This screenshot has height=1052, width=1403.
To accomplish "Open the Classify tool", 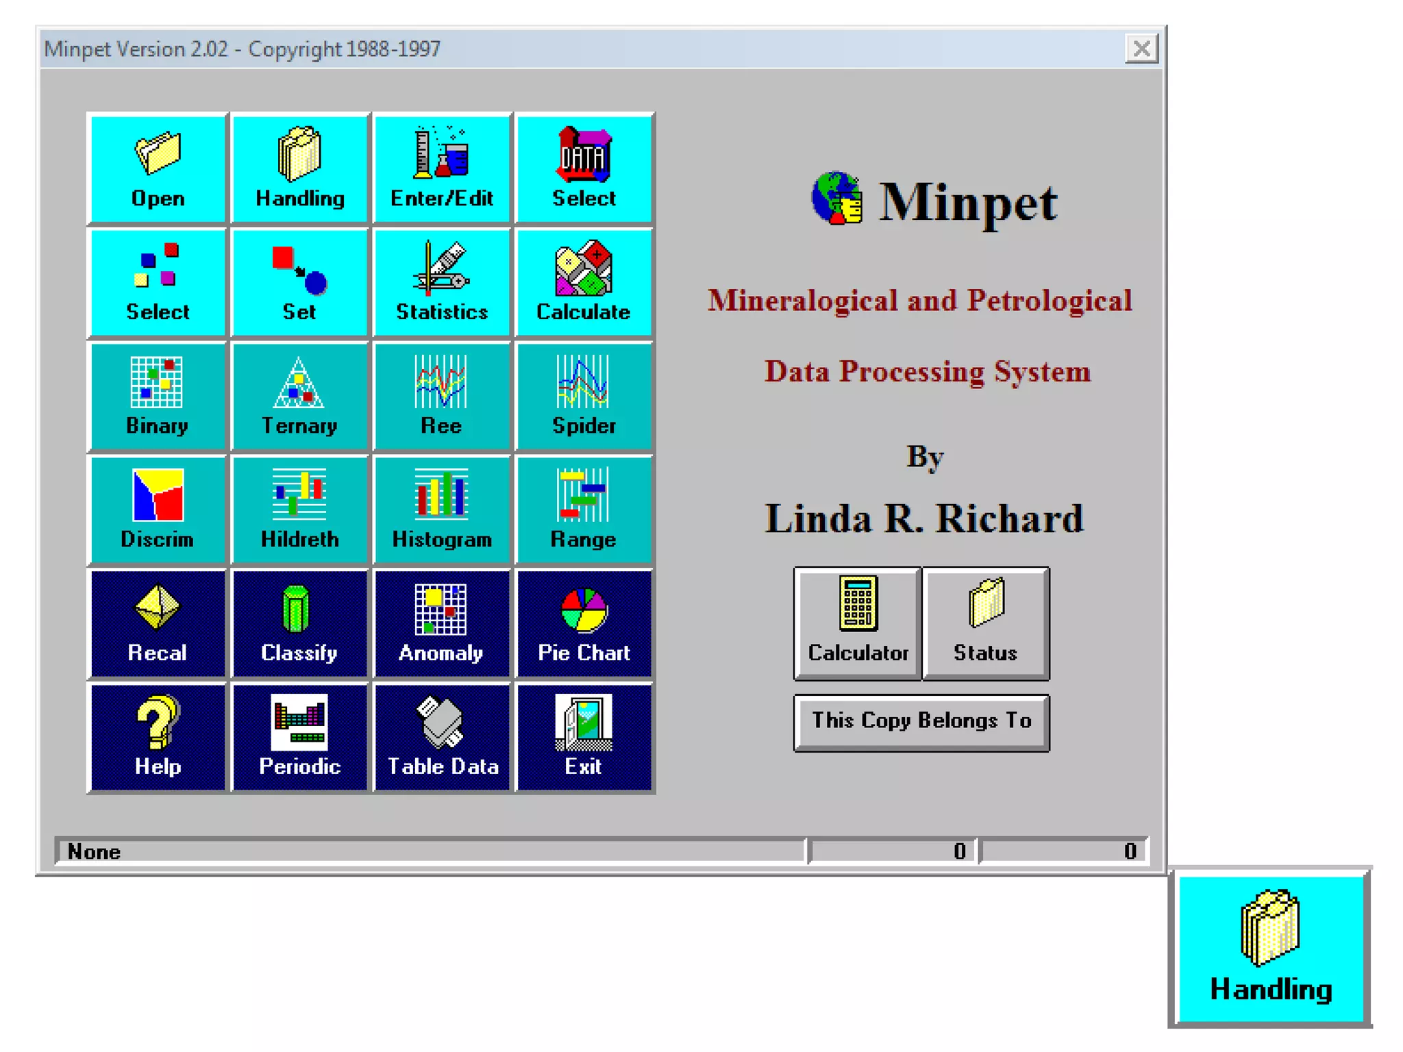I will click(x=299, y=624).
